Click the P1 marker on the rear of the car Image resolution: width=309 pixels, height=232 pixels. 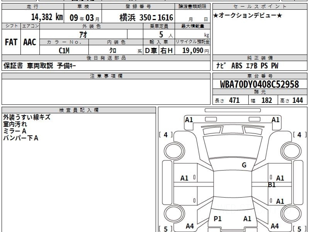click(x=218, y=219)
